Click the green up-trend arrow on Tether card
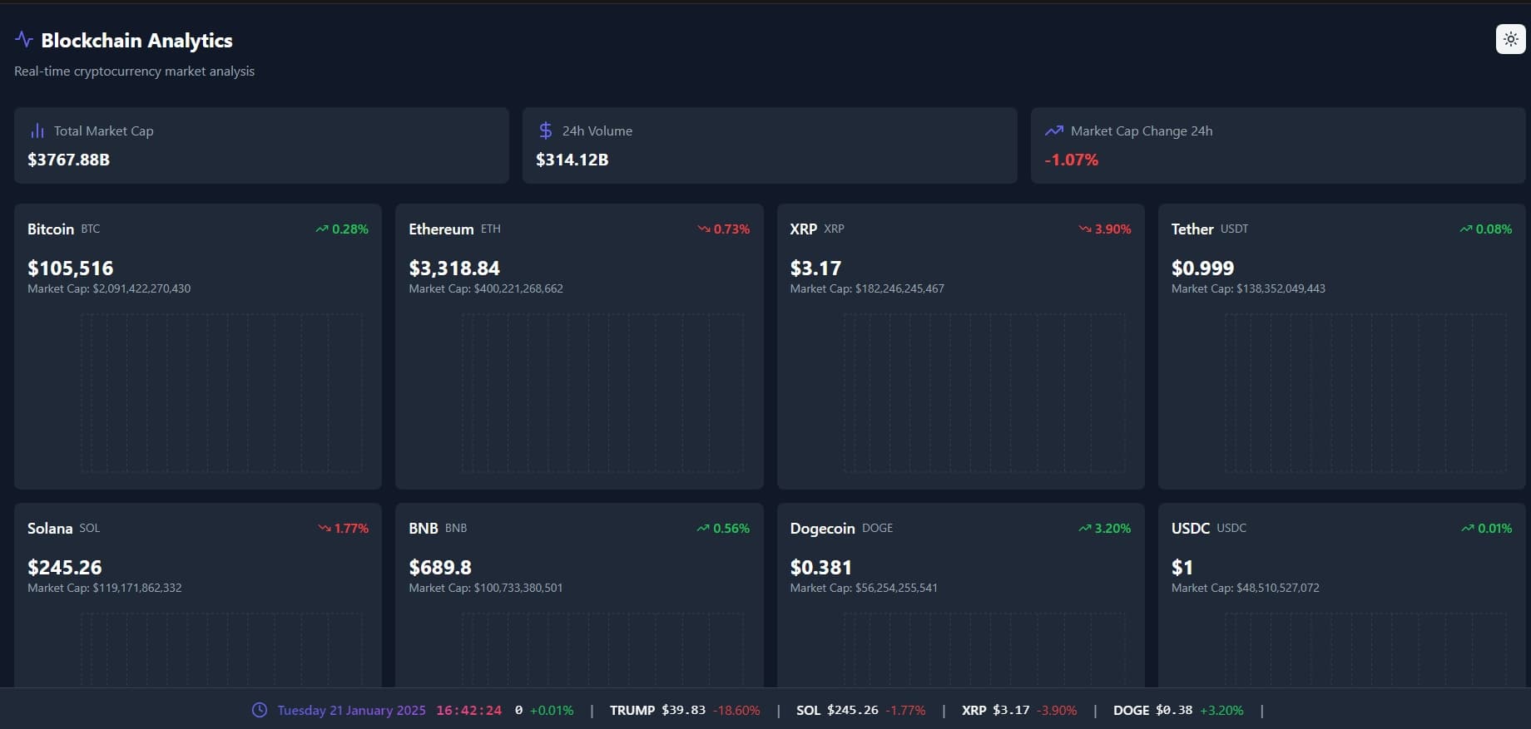 [1466, 229]
